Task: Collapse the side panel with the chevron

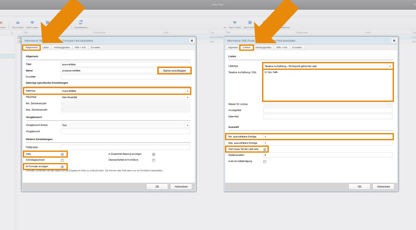Action: coord(12,32)
